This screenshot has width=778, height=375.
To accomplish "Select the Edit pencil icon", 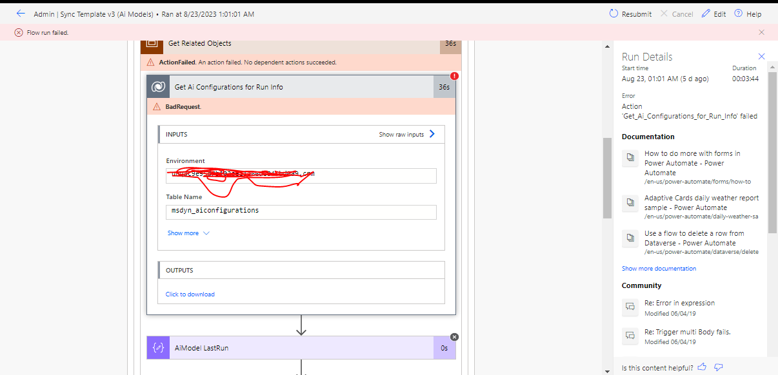I will point(704,13).
